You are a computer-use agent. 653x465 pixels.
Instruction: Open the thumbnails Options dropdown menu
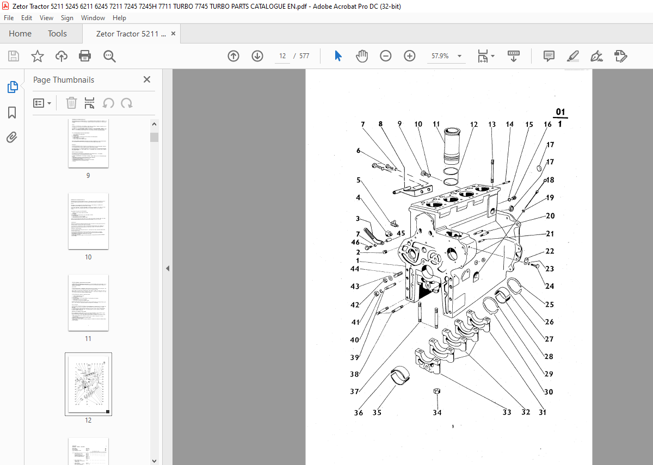[42, 103]
